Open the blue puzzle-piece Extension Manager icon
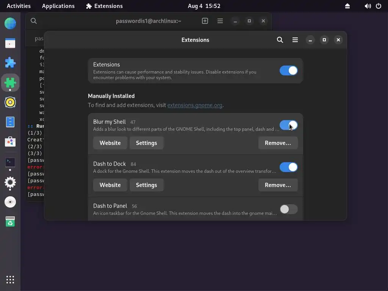388x291 pixels. 10,63
